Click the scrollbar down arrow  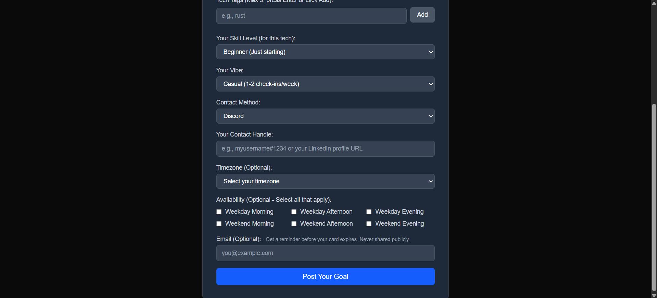click(653, 295)
